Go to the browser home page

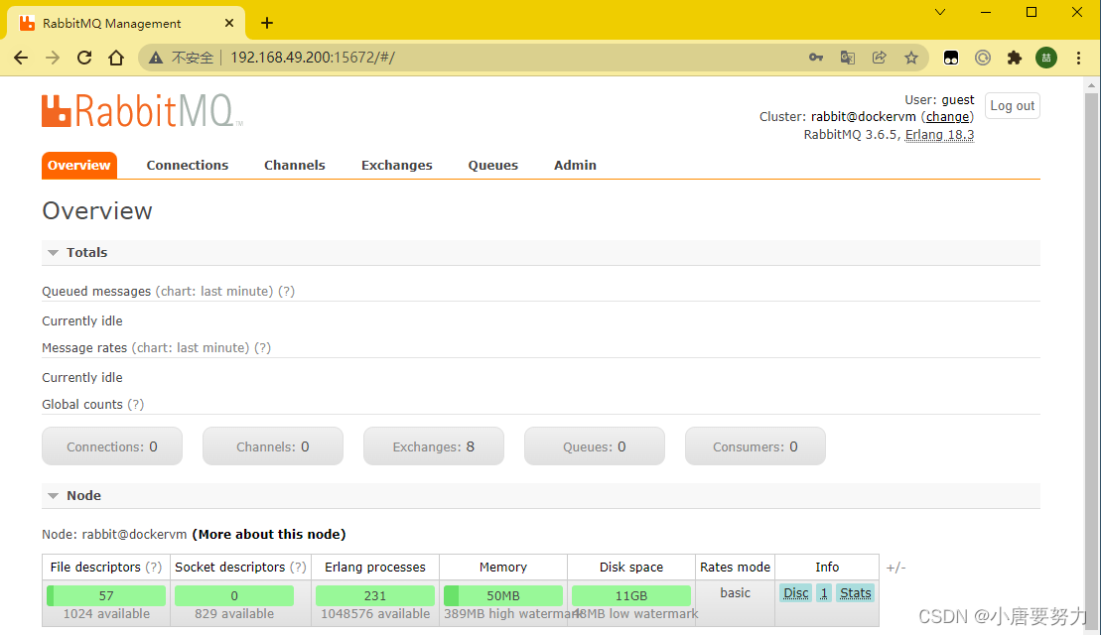116,58
